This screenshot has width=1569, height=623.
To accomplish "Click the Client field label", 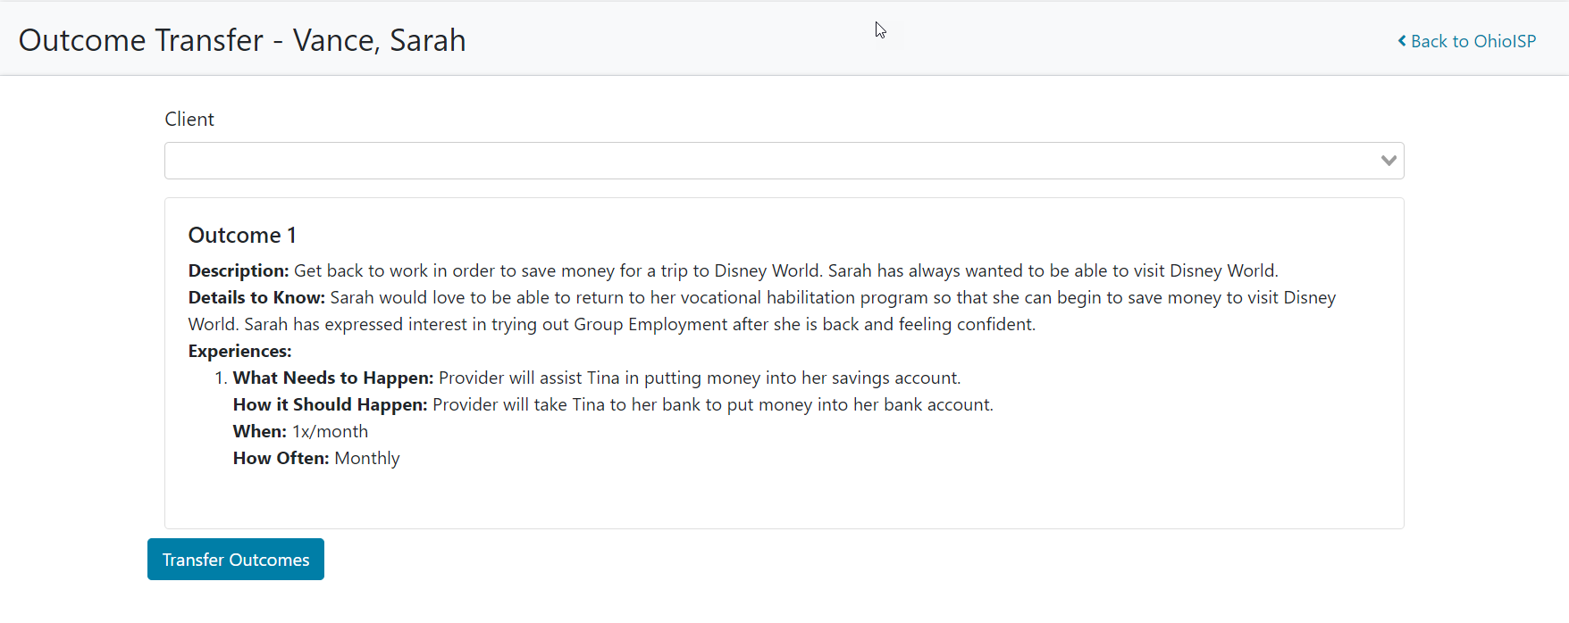I will point(189,120).
